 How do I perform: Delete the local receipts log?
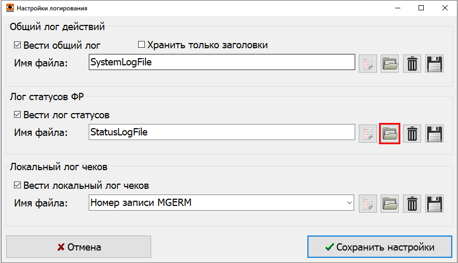[412, 203]
